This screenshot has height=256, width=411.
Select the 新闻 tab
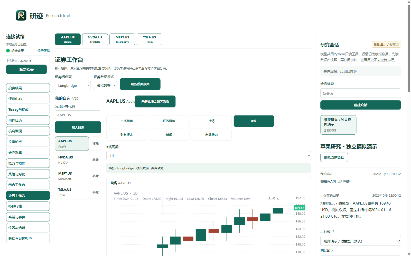pyautogui.click(x=169, y=135)
